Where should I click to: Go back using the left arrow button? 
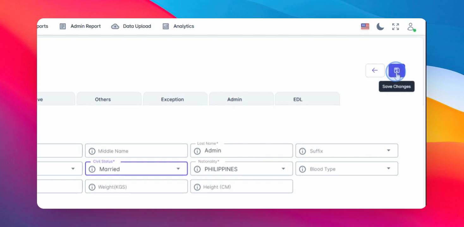click(375, 71)
